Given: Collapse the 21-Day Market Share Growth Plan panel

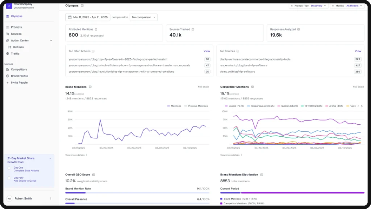Looking at the screenshot, I should coord(50,158).
